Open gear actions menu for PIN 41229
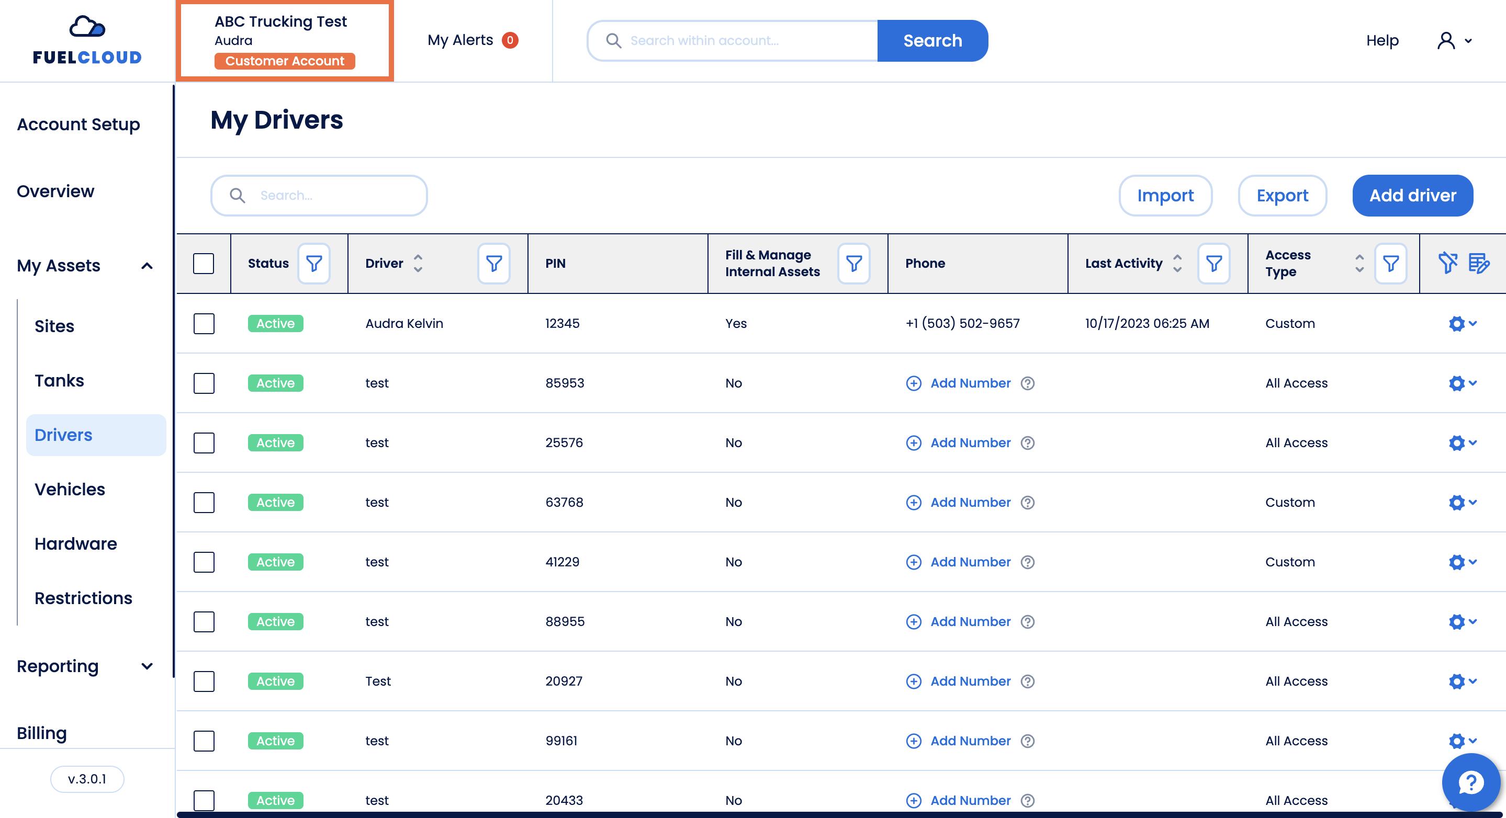Viewport: 1506px width, 818px height. pos(1463,562)
